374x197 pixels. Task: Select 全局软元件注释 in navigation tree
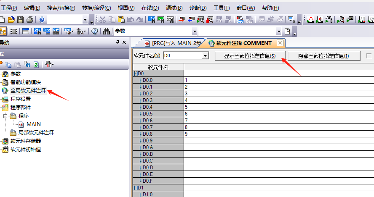coord(28,90)
